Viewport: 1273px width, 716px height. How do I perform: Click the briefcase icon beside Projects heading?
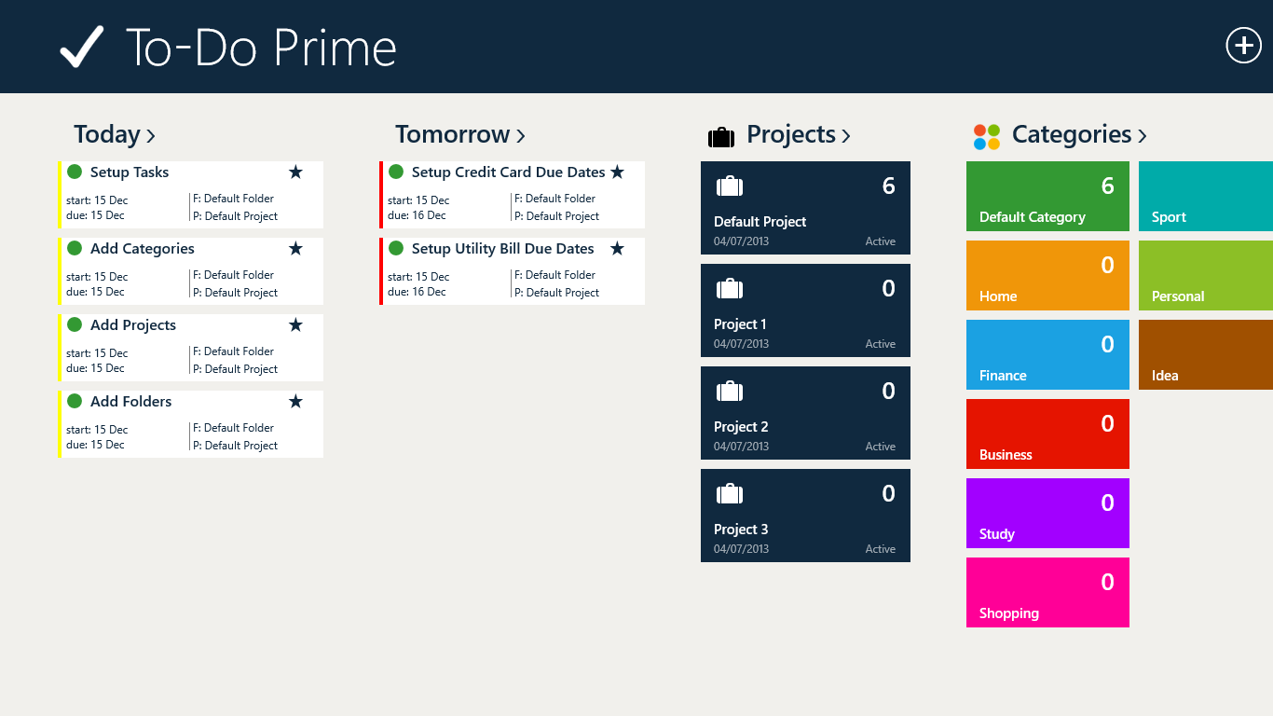tap(721, 137)
